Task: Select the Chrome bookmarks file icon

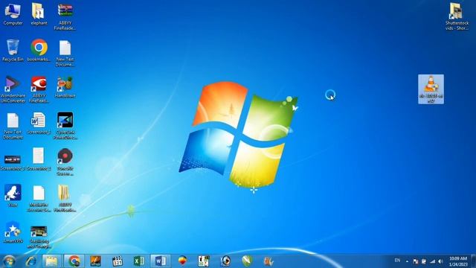Action: (x=39, y=51)
